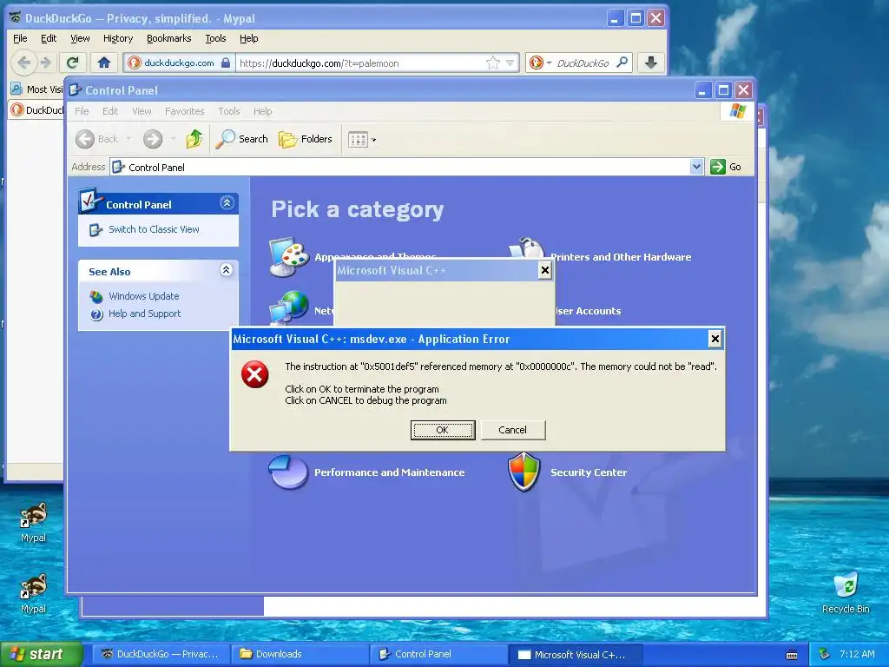The image size is (889, 667).
Task: Open Windows Update link
Action: pyautogui.click(x=143, y=296)
